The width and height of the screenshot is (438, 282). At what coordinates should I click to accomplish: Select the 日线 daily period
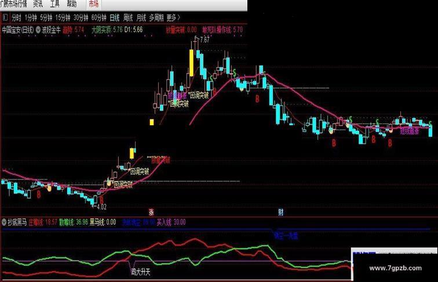[115, 18]
